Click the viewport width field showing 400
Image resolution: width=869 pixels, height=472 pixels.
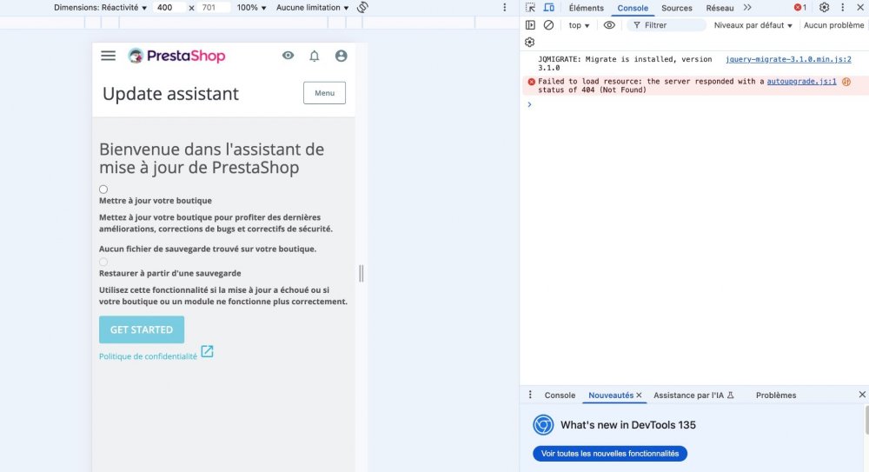169,8
